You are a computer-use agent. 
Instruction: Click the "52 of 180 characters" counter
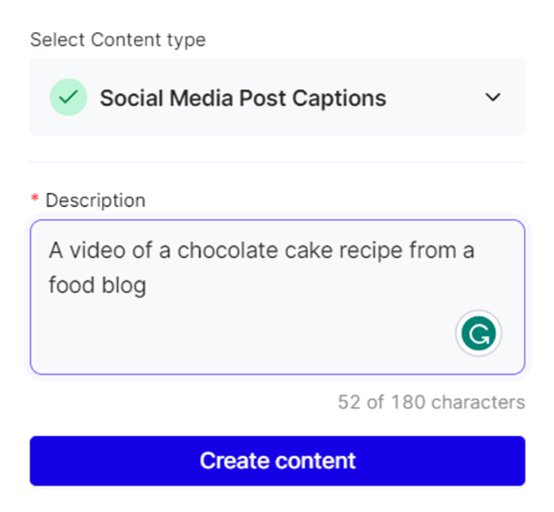click(x=431, y=402)
